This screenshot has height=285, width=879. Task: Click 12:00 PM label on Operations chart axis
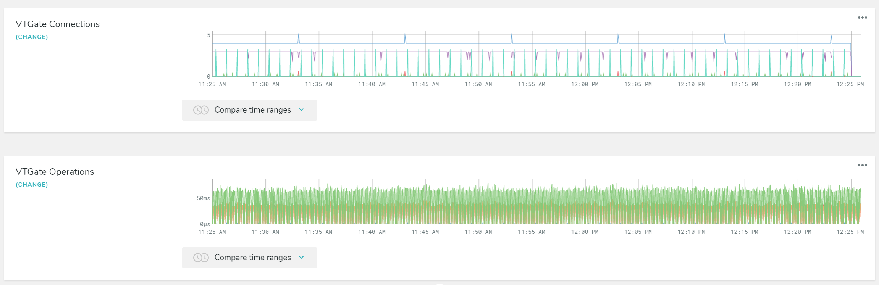tap(585, 232)
